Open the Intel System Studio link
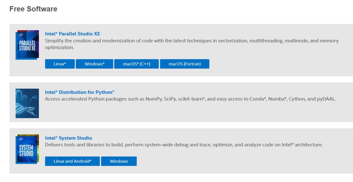353x182 pixels. [68, 138]
